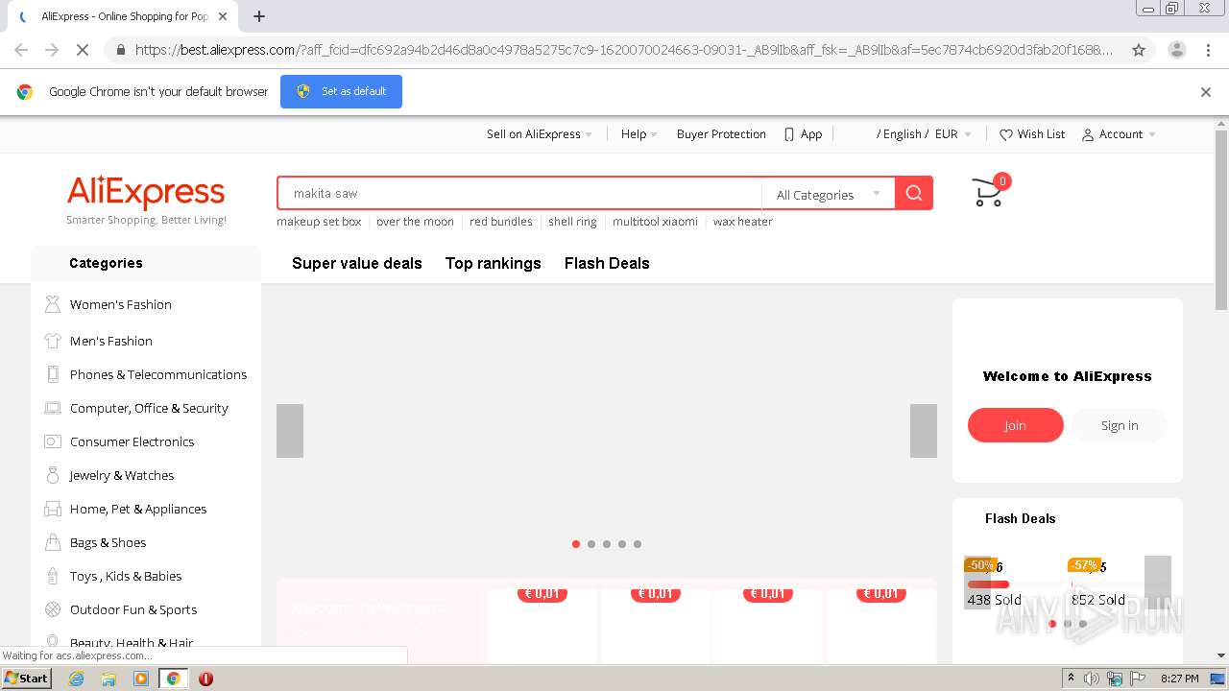Click the Computer, Office & Security icon
Screen dimensions: 1229x691
(53, 408)
